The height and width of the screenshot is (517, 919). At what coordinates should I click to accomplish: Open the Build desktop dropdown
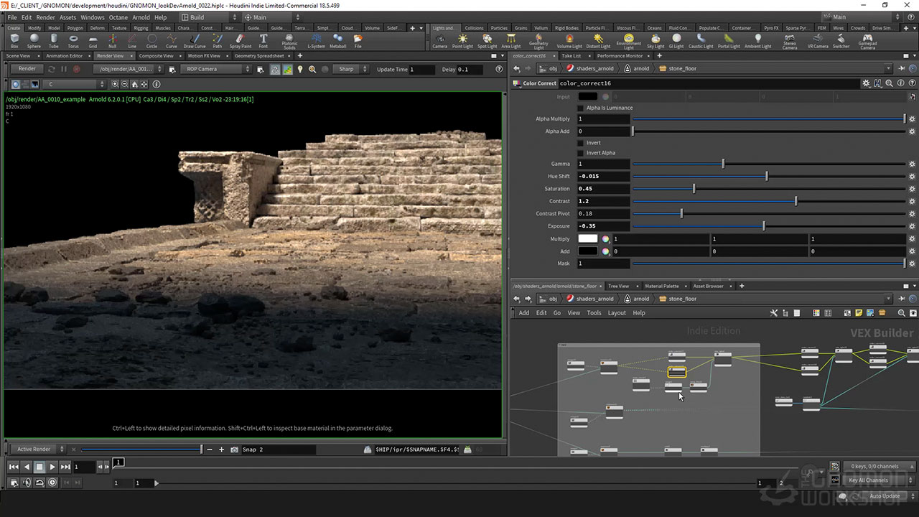point(208,17)
